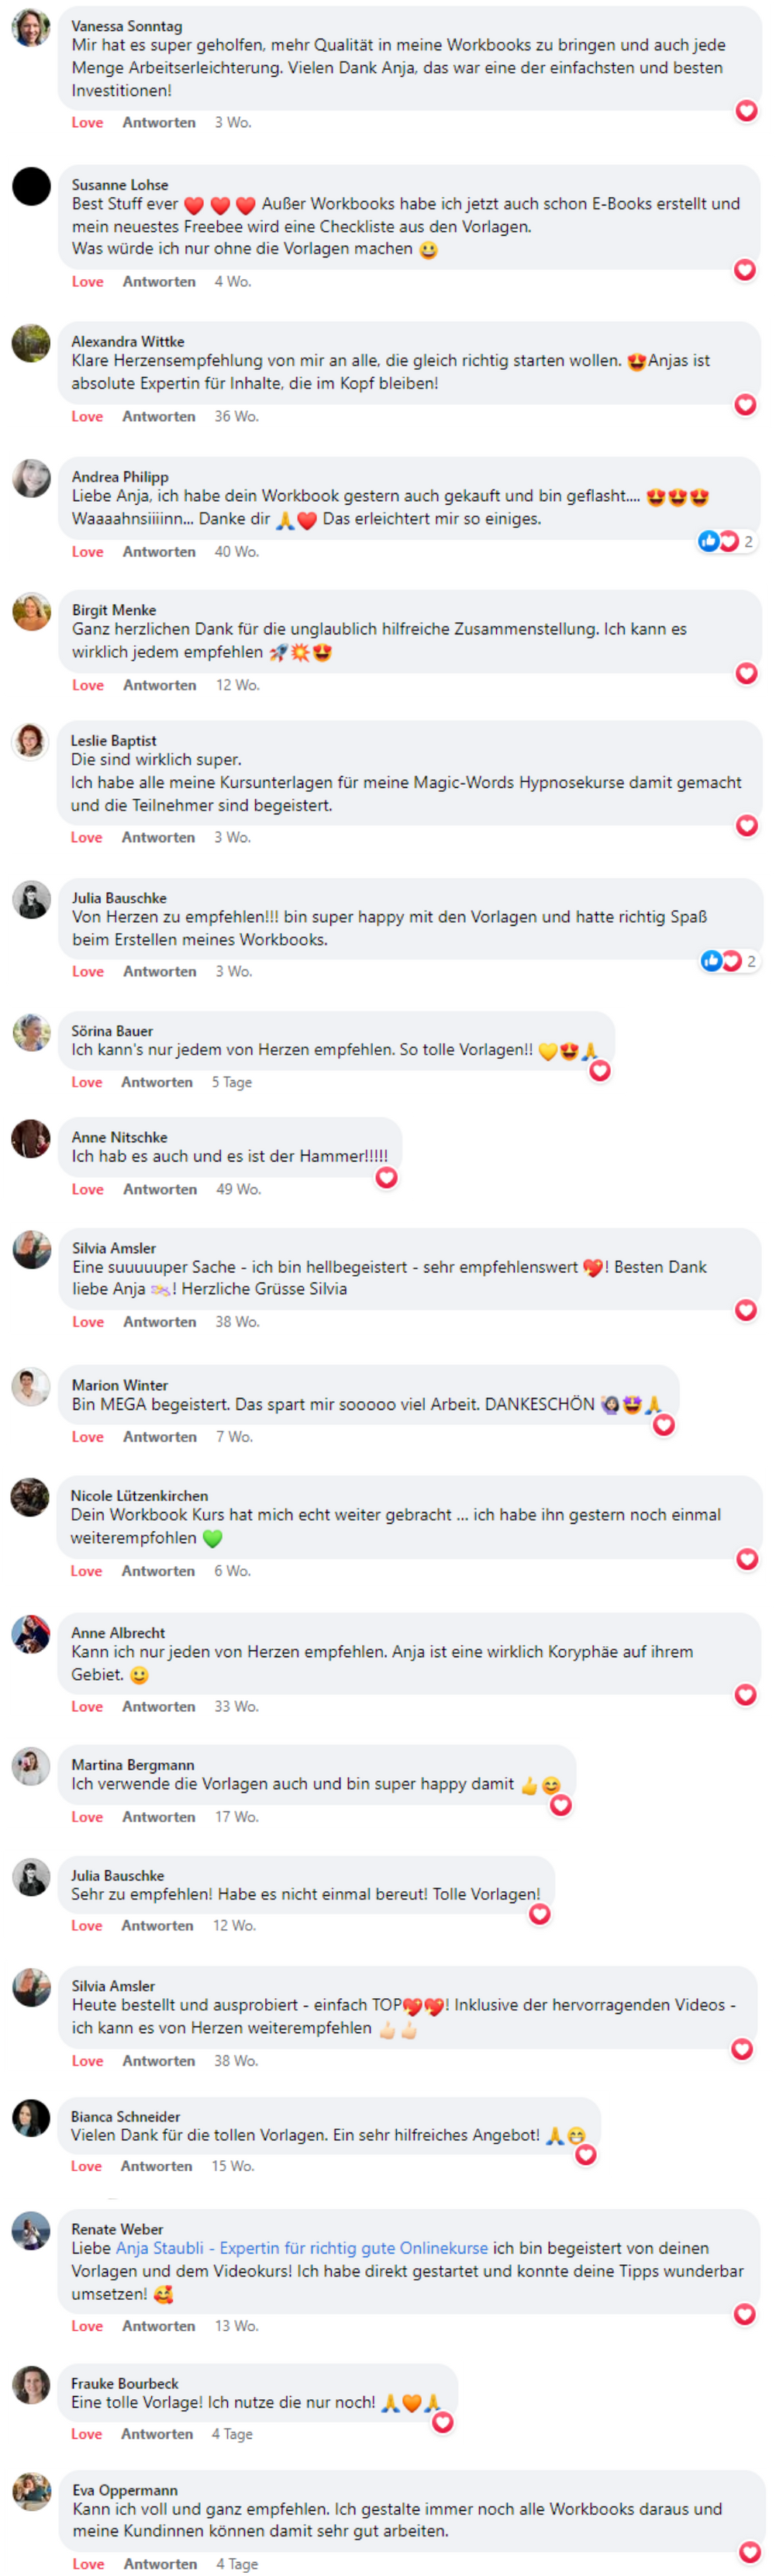776x2576 pixels.
Task: Open Alexandra Wittke's profile from her avatar
Action: point(31,343)
